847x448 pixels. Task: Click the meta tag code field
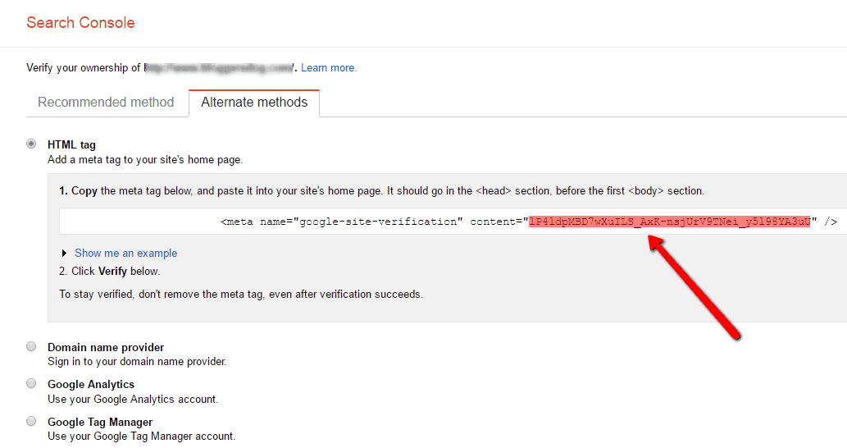[x=453, y=221]
